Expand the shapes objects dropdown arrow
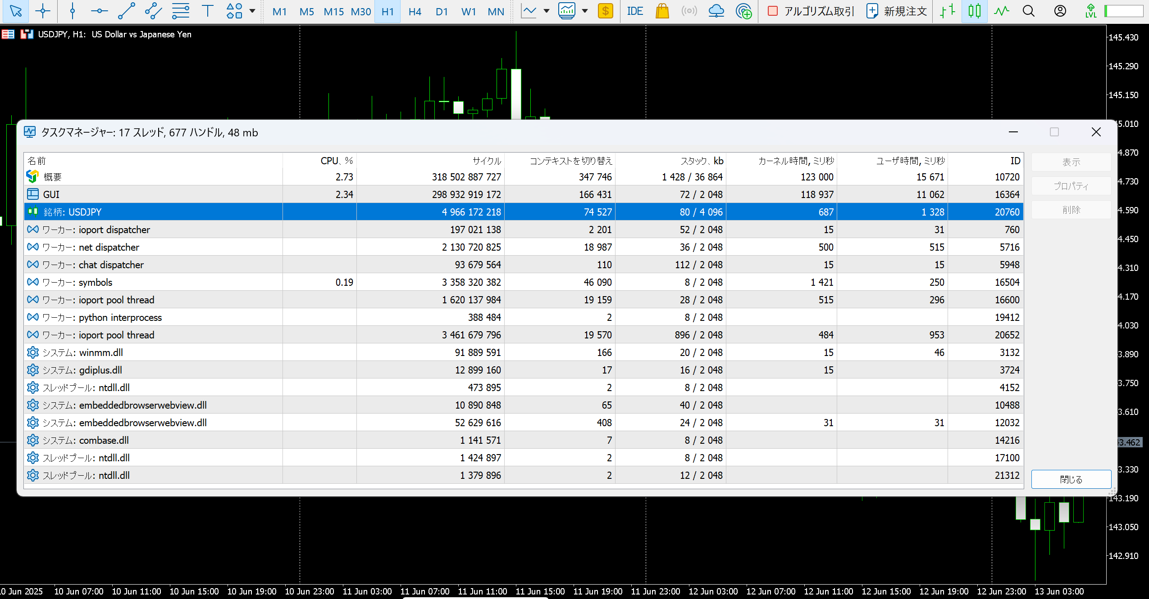This screenshot has width=1149, height=599. (x=252, y=11)
